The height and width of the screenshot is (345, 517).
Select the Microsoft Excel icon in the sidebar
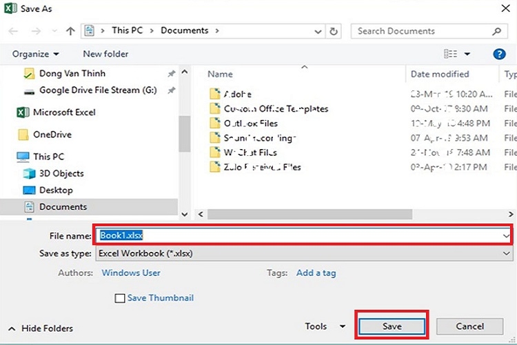coord(23,112)
